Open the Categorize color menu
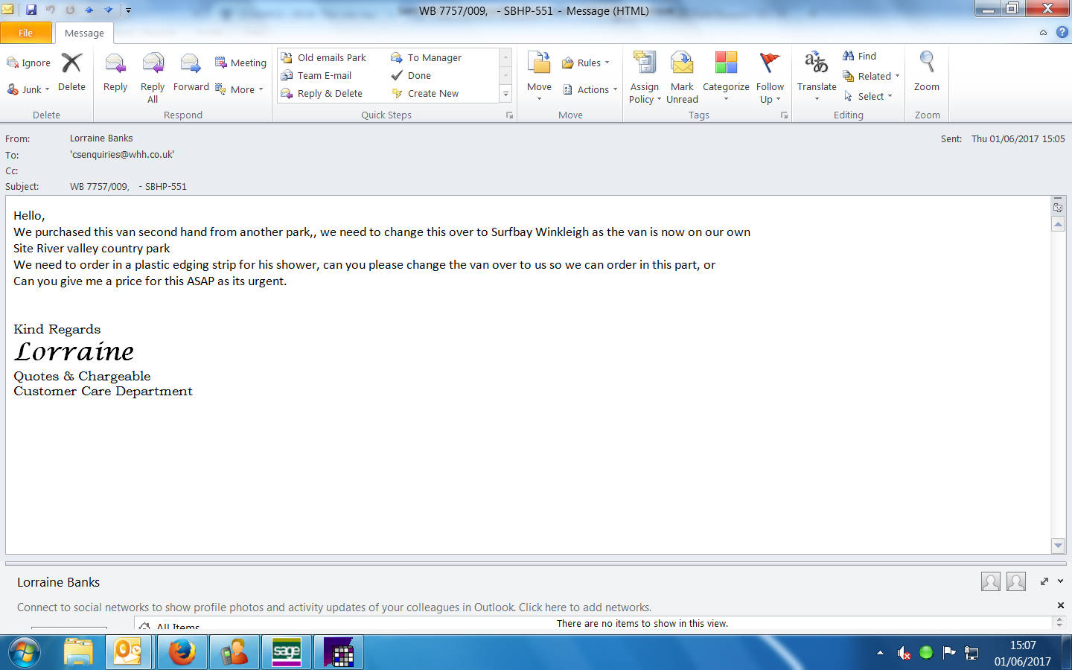1072x670 pixels. pyautogui.click(x=726, y=76)
